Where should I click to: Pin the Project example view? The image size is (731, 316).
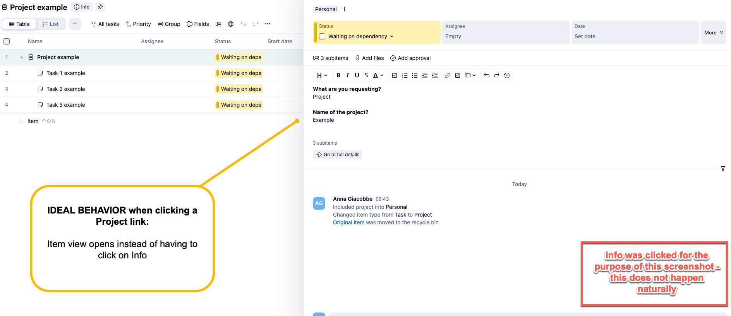[x=100, y=7]
